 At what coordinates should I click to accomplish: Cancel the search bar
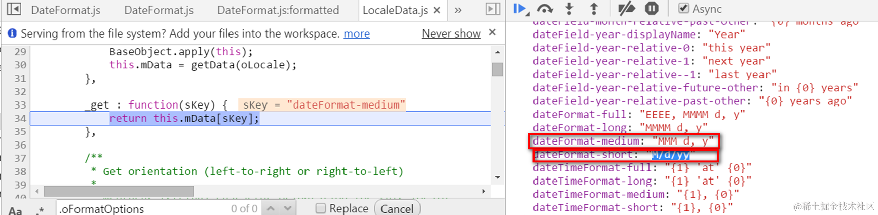point(397,208)
